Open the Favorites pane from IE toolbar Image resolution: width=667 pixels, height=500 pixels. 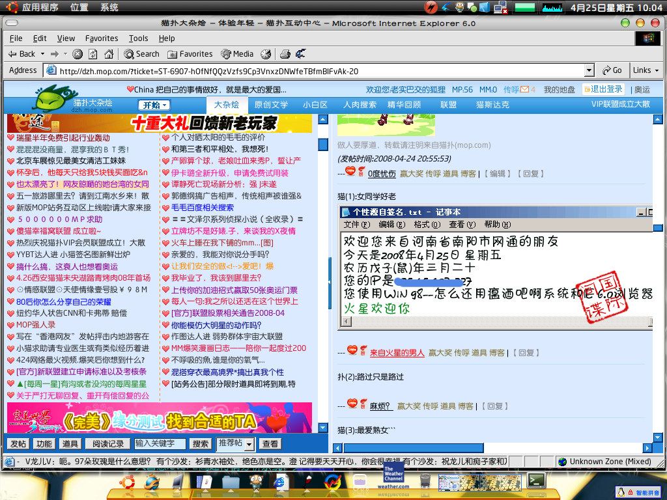(190, 54)
